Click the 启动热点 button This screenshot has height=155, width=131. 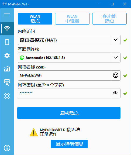69,113
